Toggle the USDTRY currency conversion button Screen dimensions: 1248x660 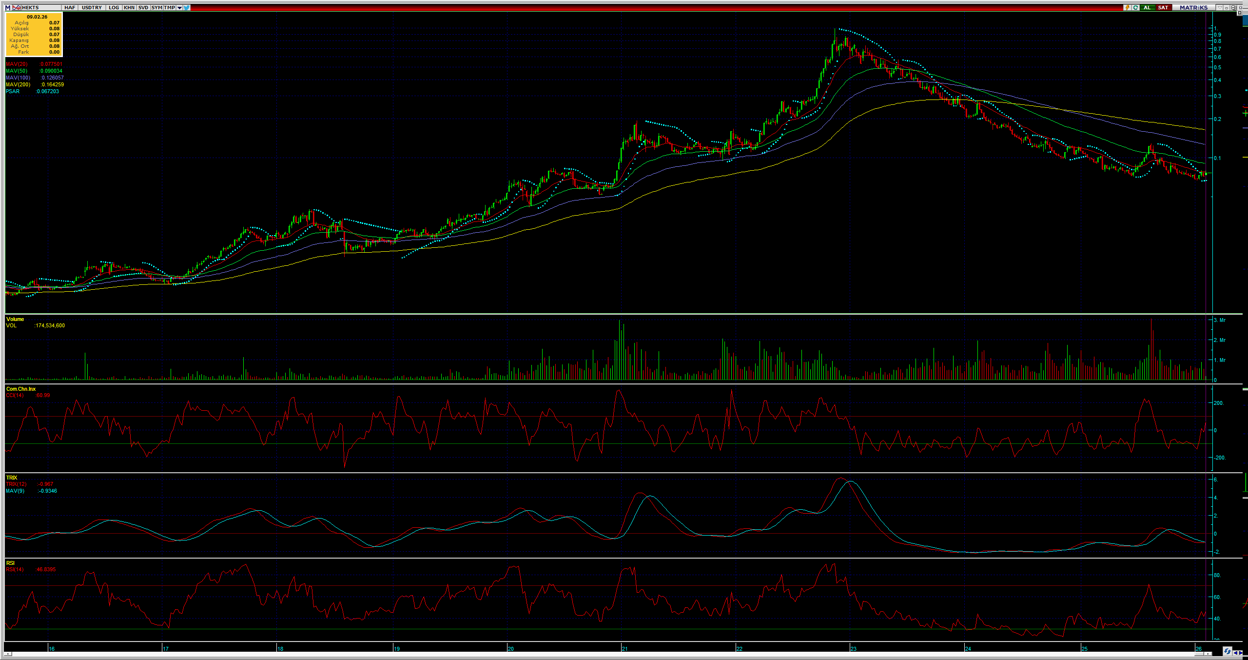tap(92, 8)
